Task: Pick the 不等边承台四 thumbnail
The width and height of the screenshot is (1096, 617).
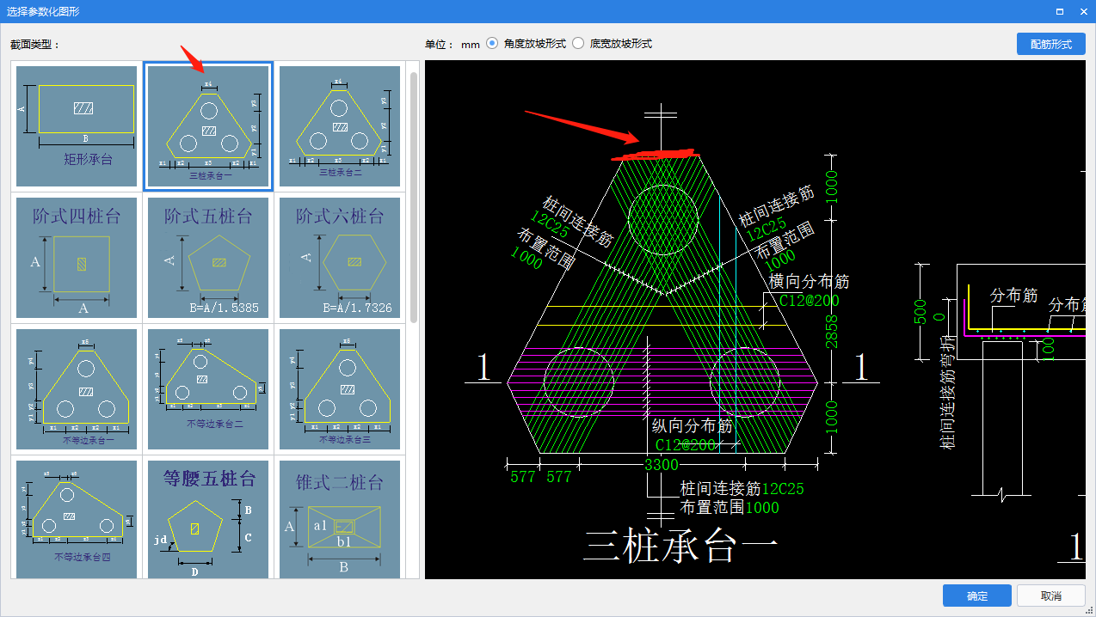Action: tap(77, 519)
